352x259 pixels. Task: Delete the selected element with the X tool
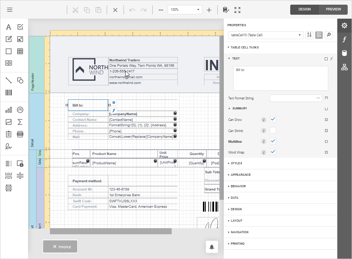click(115, 10)
